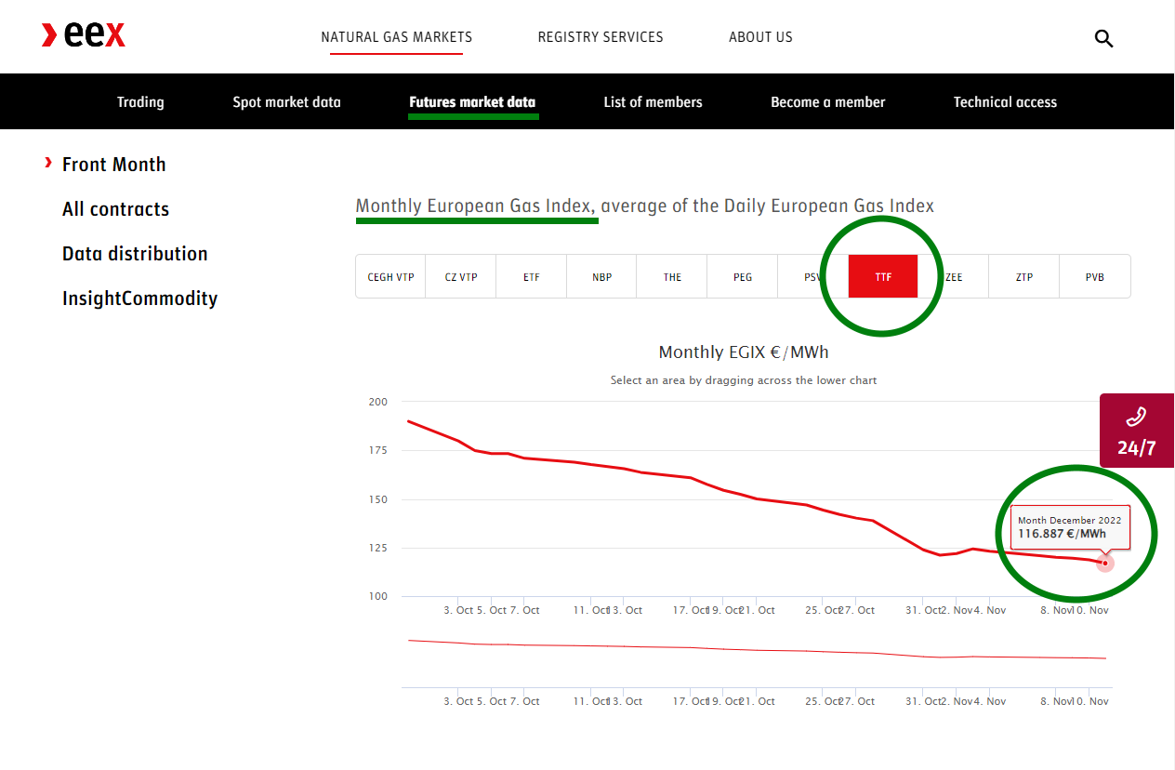Image resolution: width=1175 pixels, height=770 pixels.
Task: Open Become a member page
Action: point(827,102)
